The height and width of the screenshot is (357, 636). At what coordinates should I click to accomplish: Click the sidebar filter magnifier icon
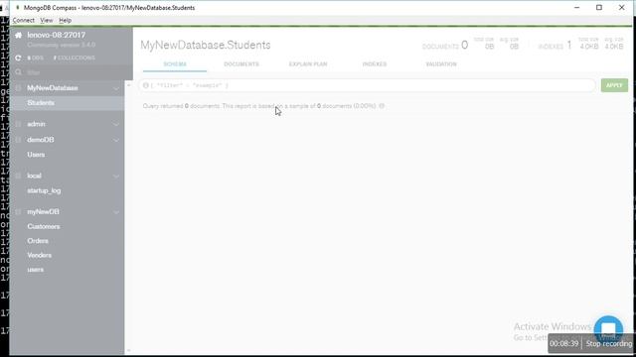click(x=18, y=72)
